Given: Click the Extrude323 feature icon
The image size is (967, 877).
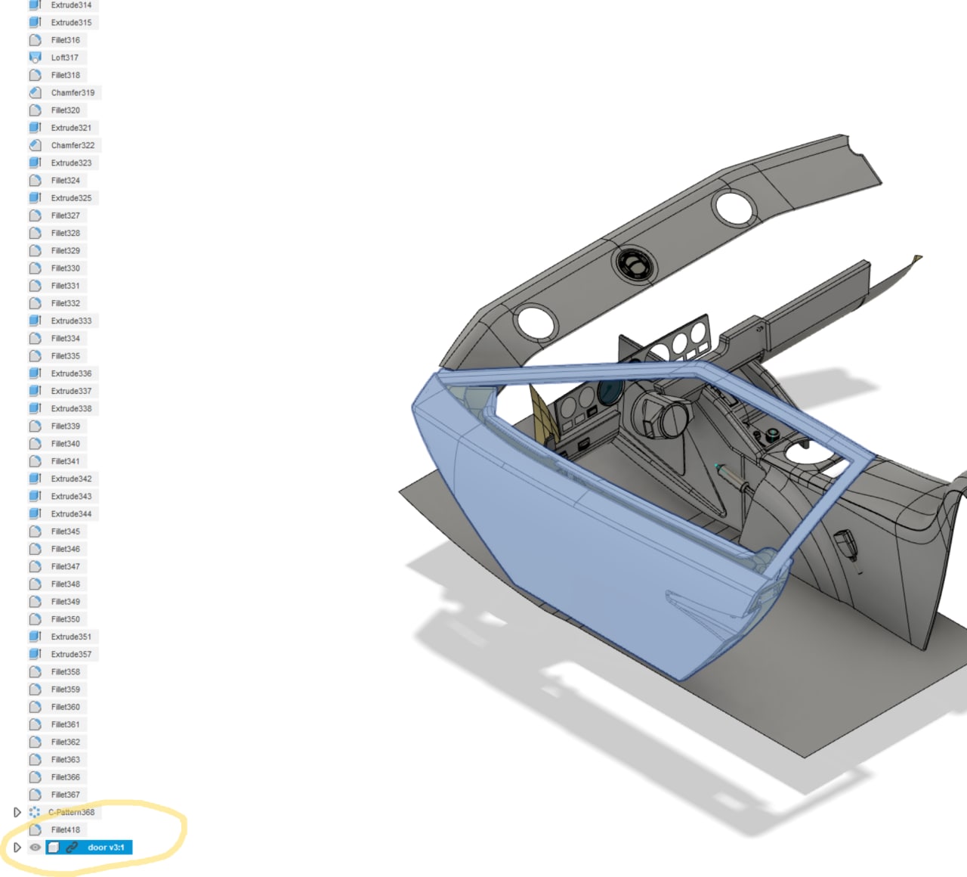Looking at the screenshot, I should 35,163.
